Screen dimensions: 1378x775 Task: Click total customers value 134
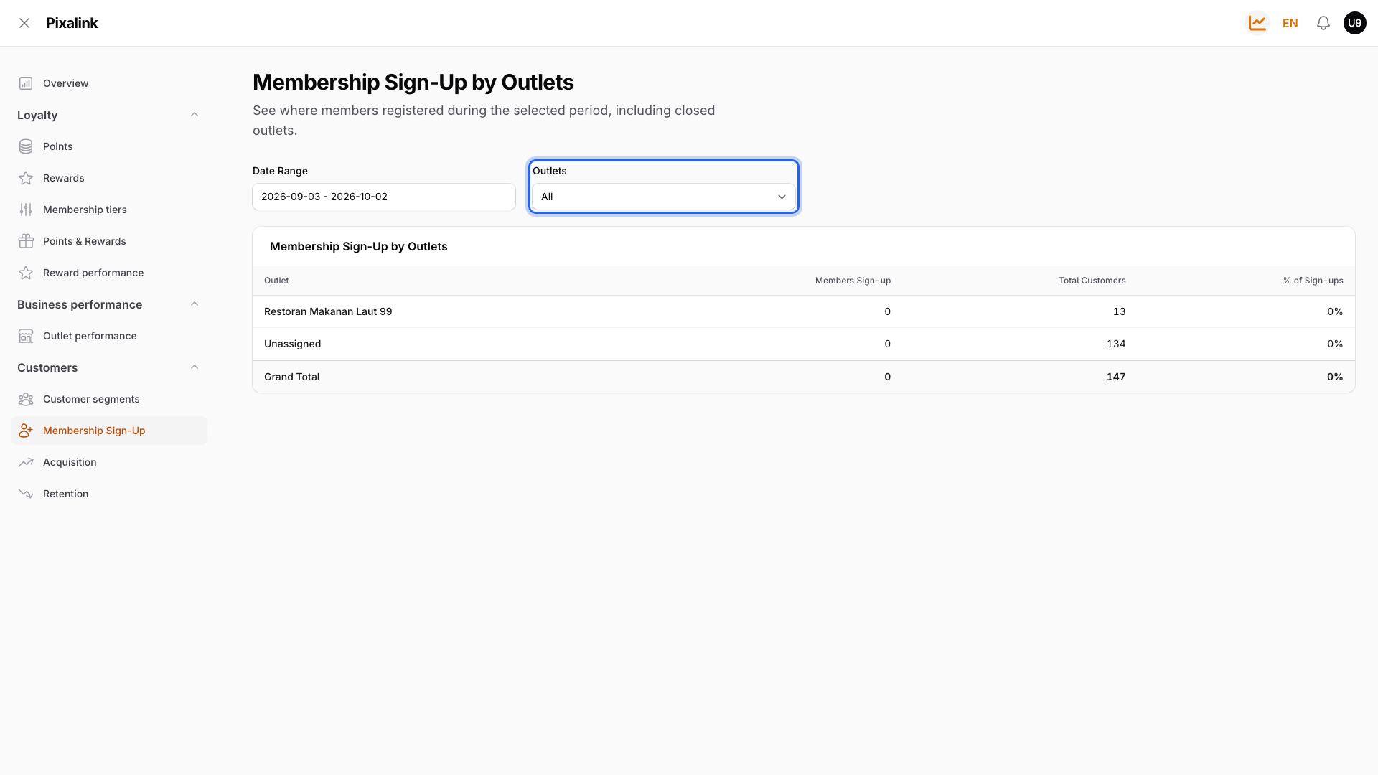[1115, 344]
